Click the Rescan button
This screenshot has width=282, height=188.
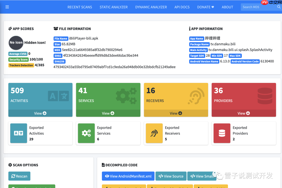(19, 176)
